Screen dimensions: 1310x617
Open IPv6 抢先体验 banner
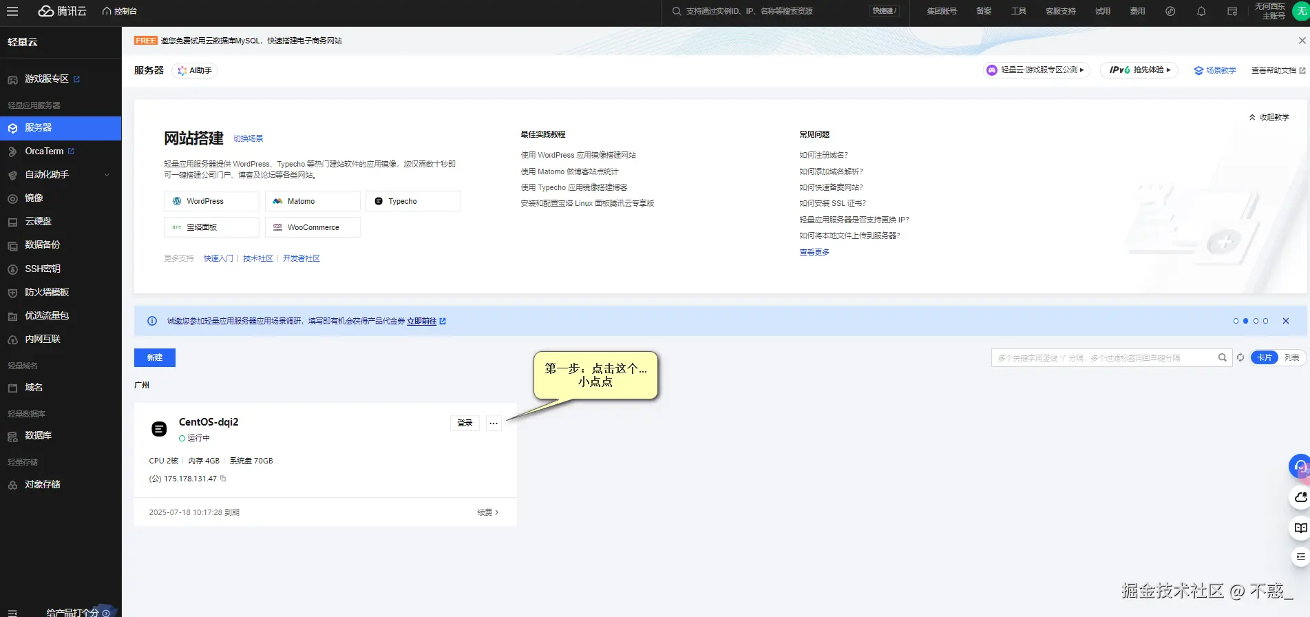pos(1139,70)
